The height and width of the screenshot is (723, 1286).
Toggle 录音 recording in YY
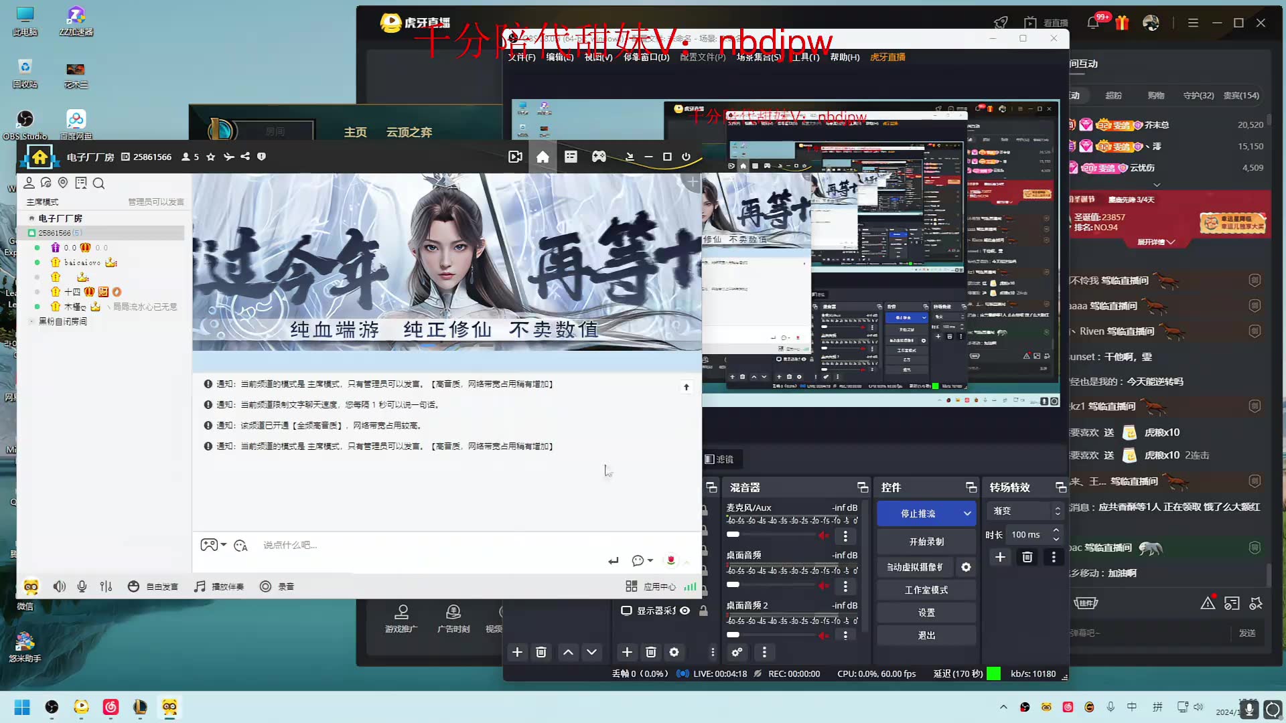[277, 586]
